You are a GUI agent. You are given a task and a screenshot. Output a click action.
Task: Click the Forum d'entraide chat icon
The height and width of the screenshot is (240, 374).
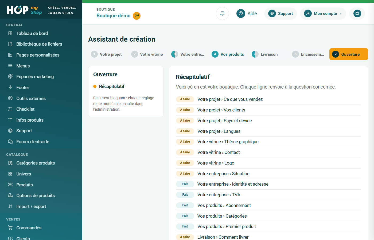(10, 142)
